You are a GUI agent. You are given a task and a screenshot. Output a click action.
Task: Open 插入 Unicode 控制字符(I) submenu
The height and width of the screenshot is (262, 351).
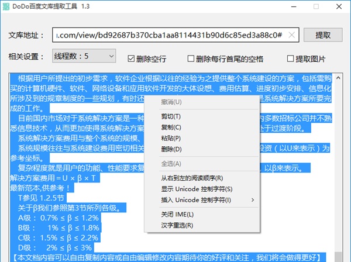click(196, 200)
